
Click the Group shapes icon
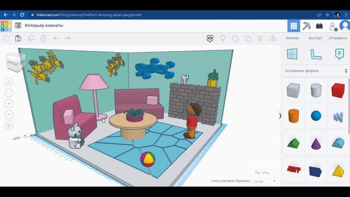[235, 38]
